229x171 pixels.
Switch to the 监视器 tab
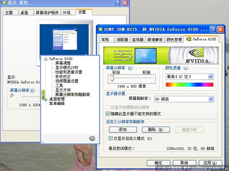pyautogui.click(x=138, y=39)
